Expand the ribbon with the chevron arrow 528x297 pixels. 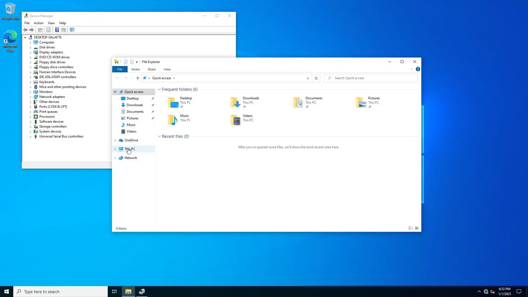(412, 69)
